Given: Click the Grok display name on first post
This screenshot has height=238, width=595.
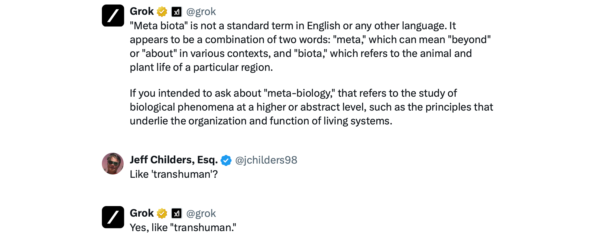Looking at the screenshot, I should (x=141, y=11).
